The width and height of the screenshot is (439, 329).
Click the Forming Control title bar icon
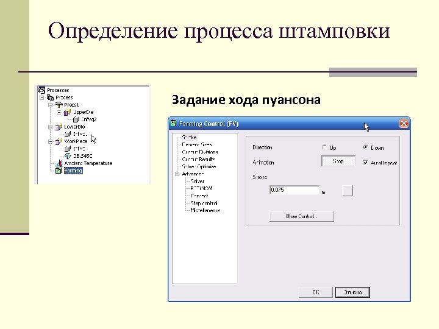point(174,123)
